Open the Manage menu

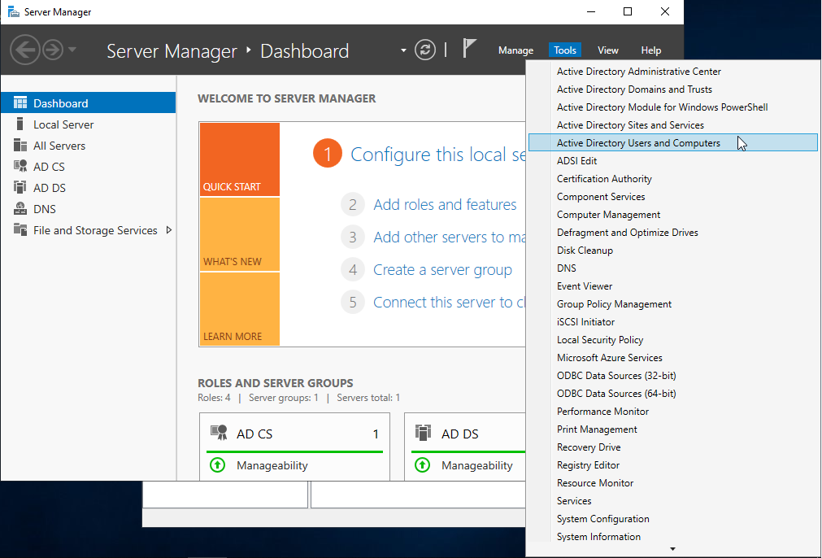515,50
